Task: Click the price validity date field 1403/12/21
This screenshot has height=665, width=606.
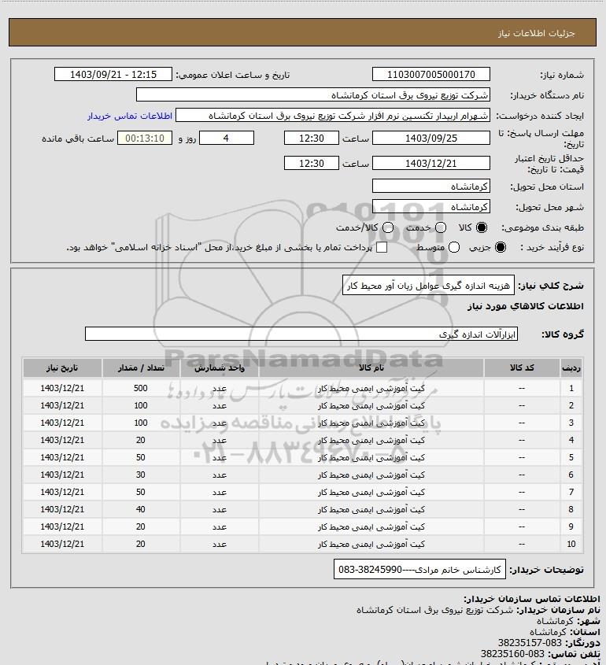Action: tap(430, 163)
